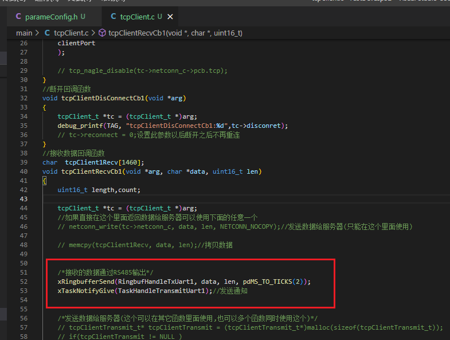Click TaskHandleTransmitUart1 argument
The image size is (450, 340).
161,291
